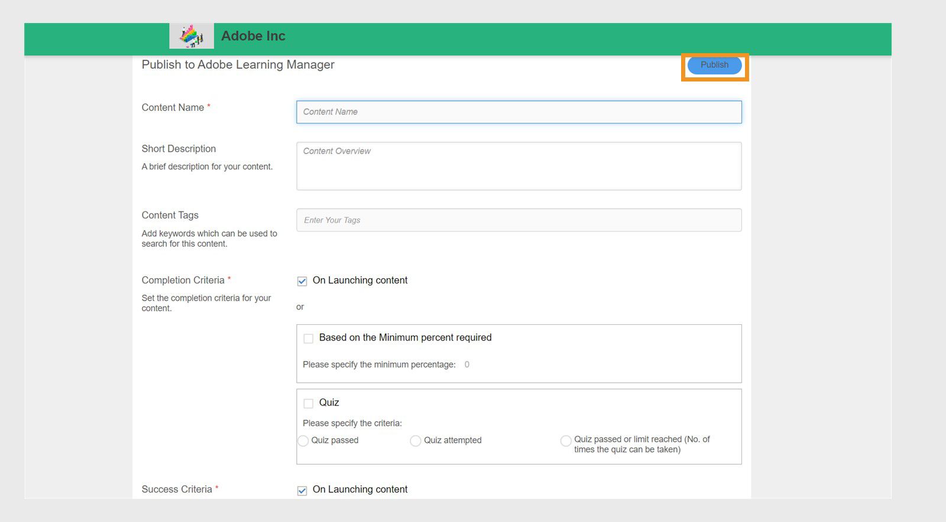Click the blue Publish button
This screenshot has width=946, height=522.
pyautogui.click(x=714, y=65)
